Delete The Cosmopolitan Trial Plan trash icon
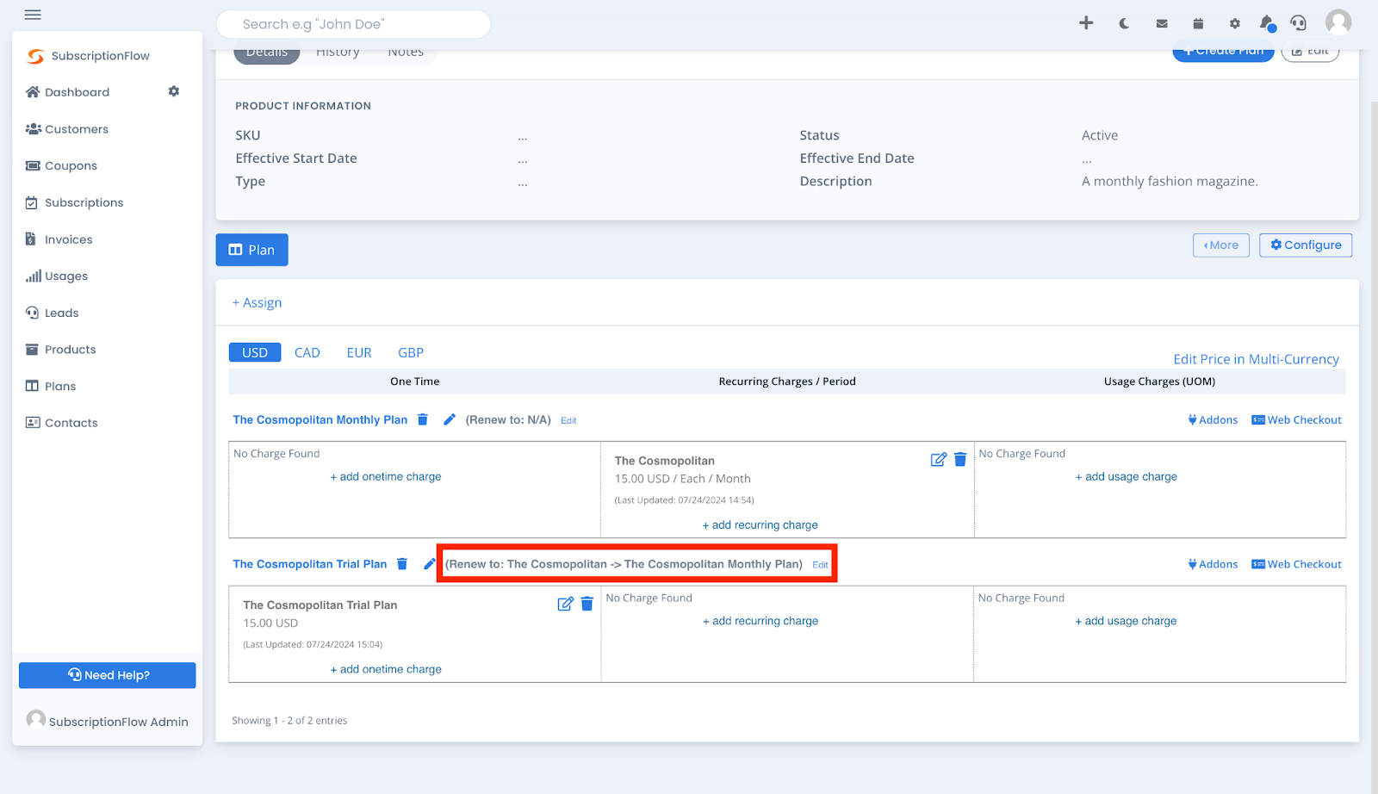Image resolution: width=1378 pixels, height=794 pixels. 402,564
